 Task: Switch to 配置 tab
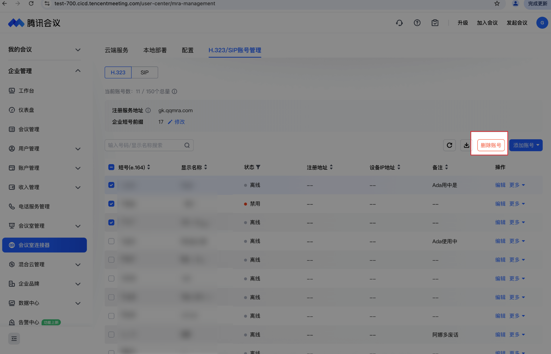188,50
